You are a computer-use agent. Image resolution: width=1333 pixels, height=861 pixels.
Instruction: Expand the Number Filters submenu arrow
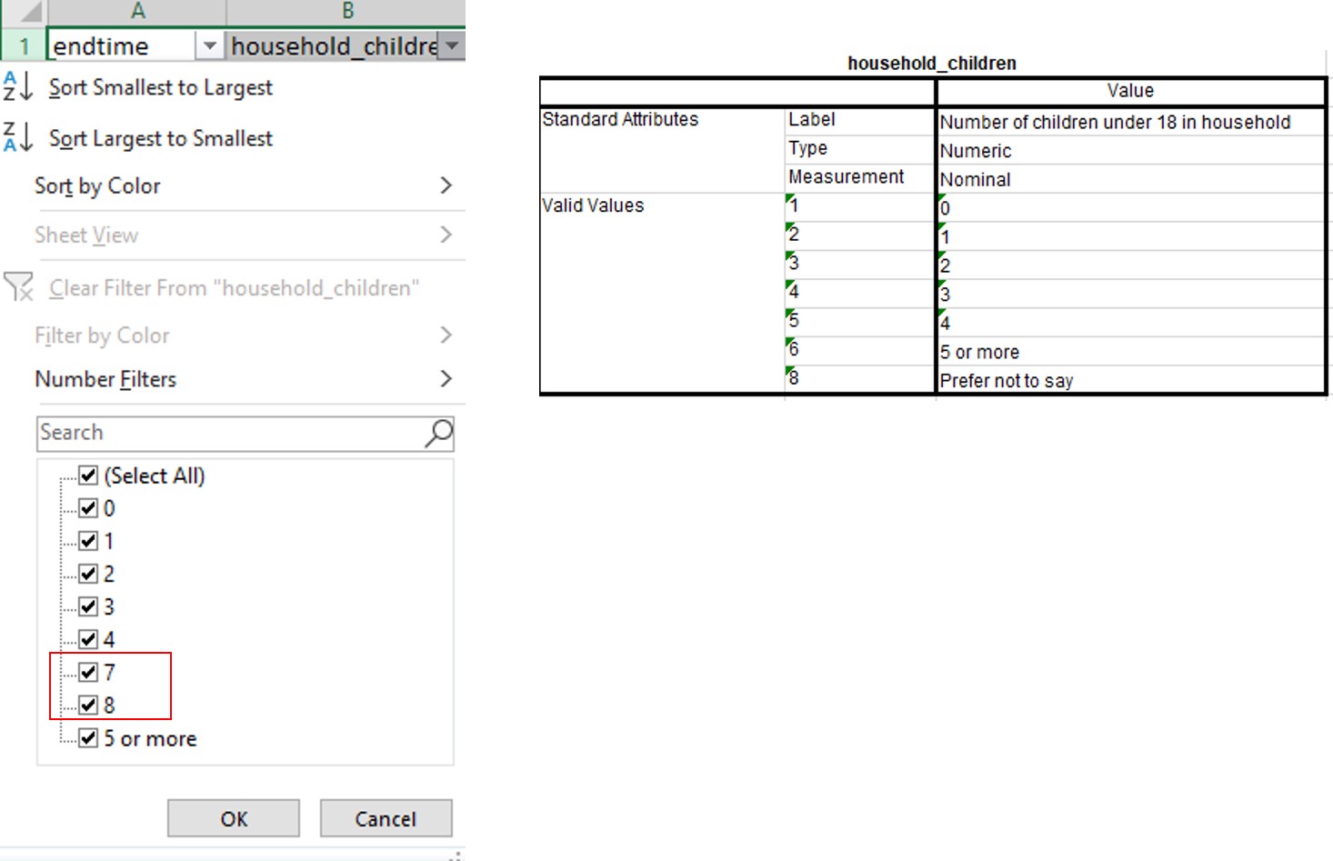[x=446, y=379]
